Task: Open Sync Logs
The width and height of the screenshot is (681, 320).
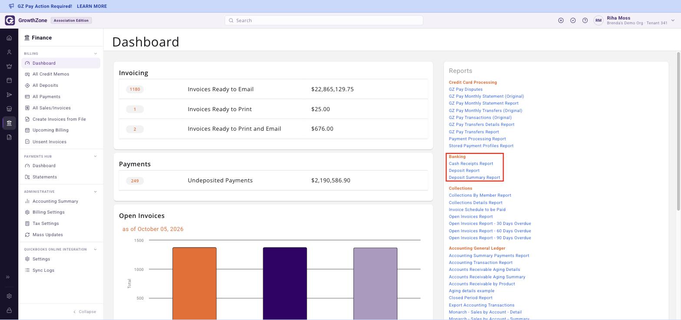Action: (43, 271)
